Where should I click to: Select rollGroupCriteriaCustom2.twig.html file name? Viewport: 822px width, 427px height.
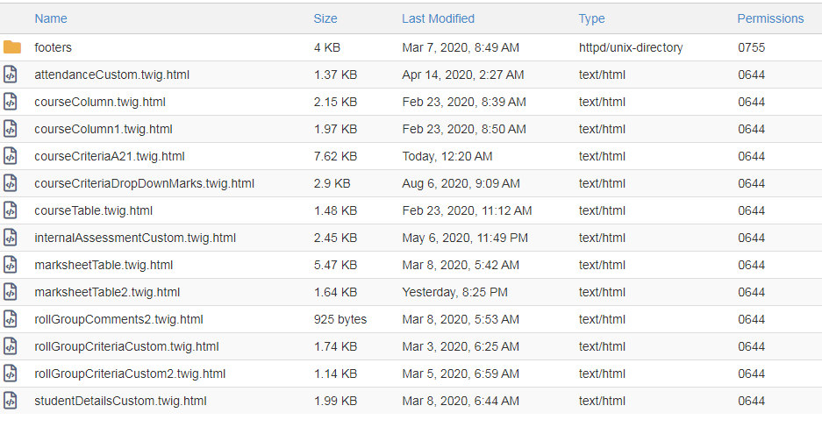(x=130, y=374)
